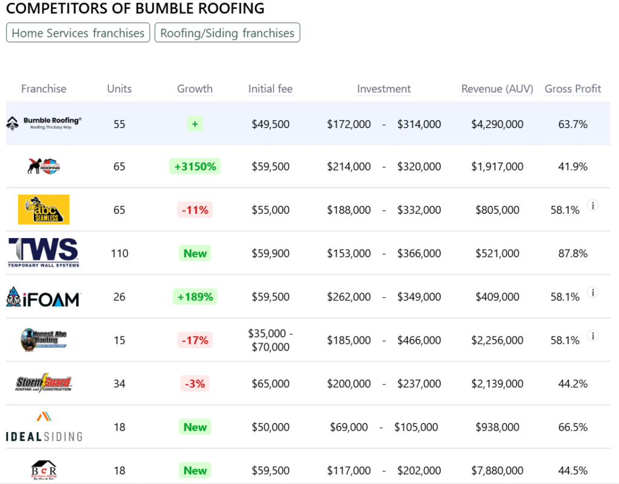The width and height of the screenshot is (619, 484).
Task: Click the 41.9% gross profit value
Action: point(573,166)
